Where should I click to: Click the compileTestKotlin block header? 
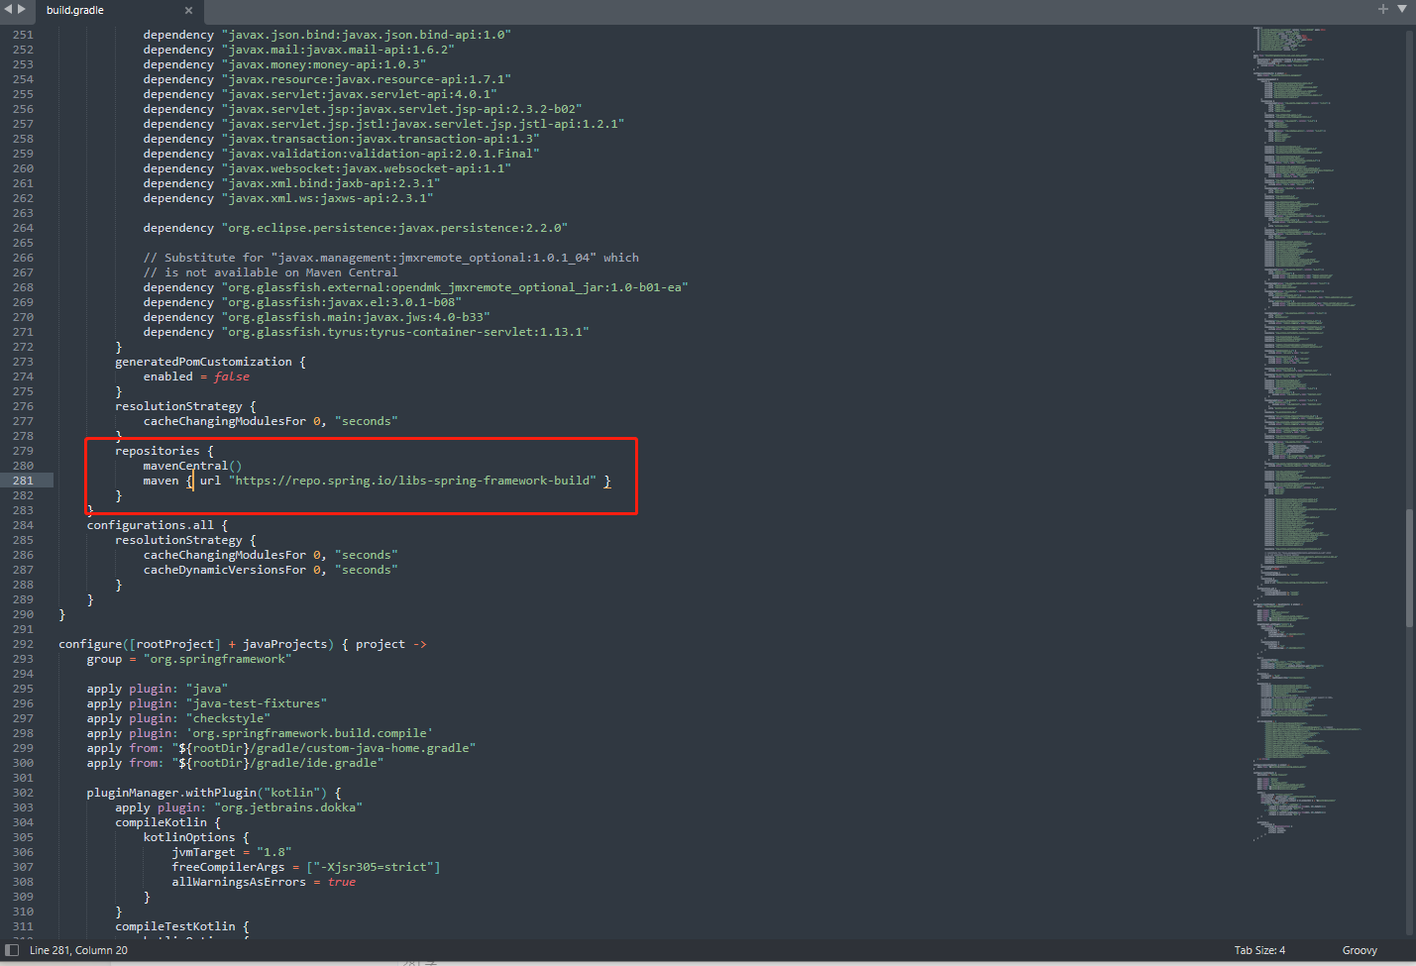click(182, 926)
